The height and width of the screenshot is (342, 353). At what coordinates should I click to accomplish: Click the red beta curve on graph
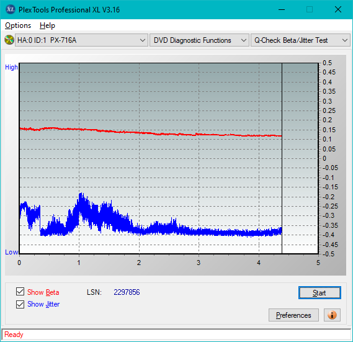tap(150, 133)
